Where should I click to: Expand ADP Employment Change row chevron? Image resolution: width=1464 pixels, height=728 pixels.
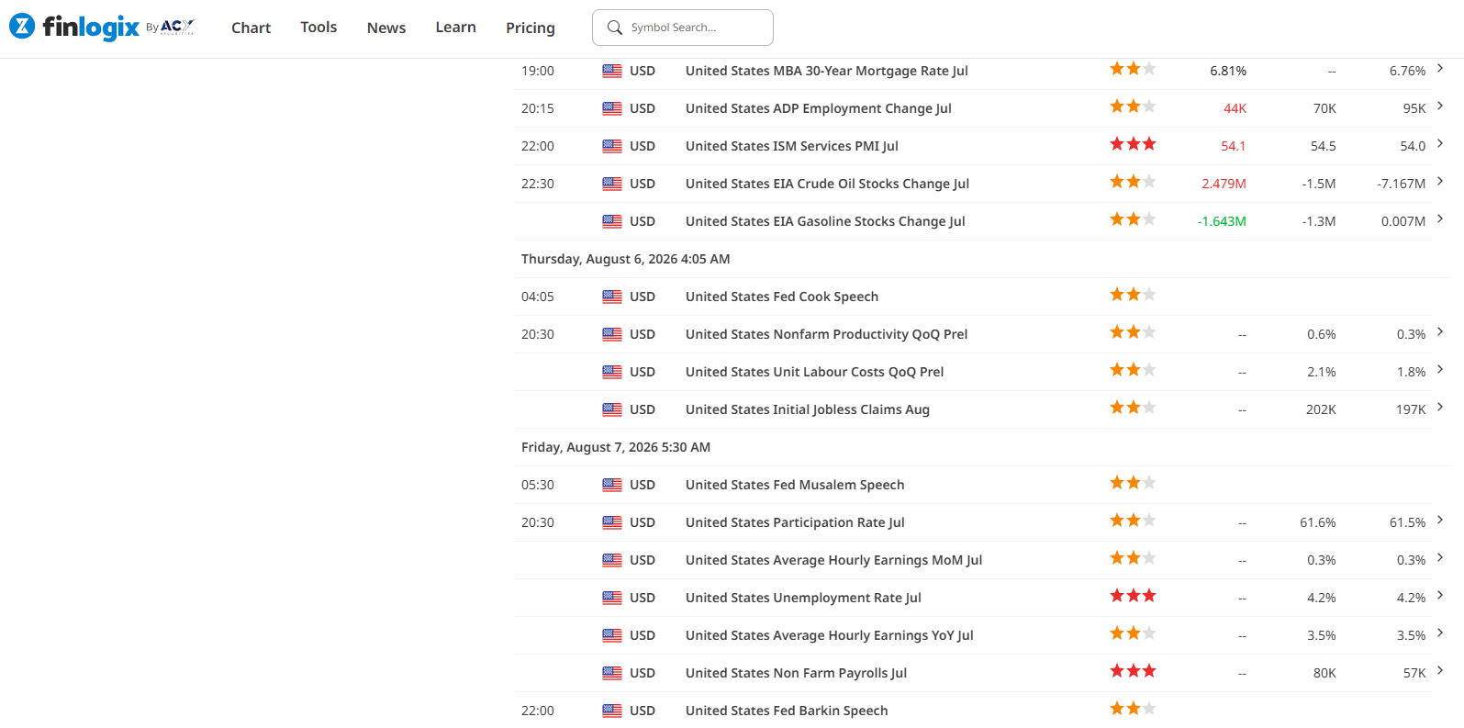(1440, 106)
